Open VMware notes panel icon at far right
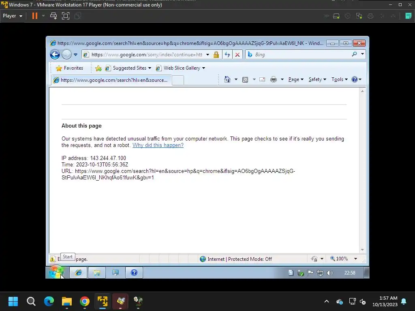Viewport: 415px width, 311px height. coord(409,16)
